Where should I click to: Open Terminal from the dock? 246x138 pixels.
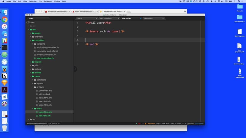[4, 47]
